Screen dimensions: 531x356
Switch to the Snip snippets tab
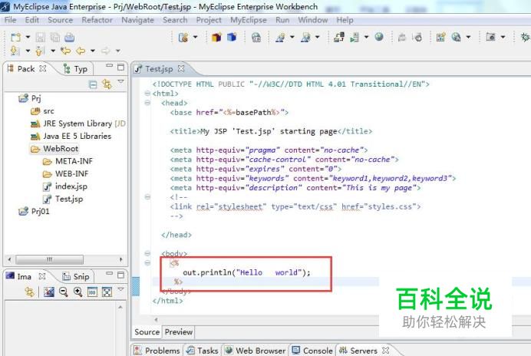[76, 276]
